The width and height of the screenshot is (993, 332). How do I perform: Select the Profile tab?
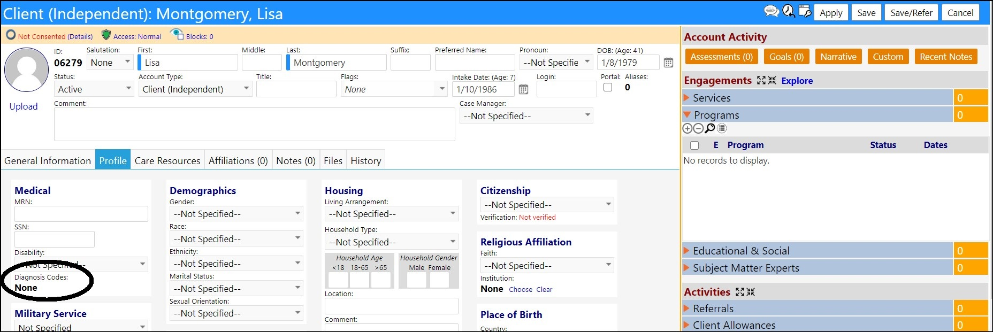click(113, 160)
